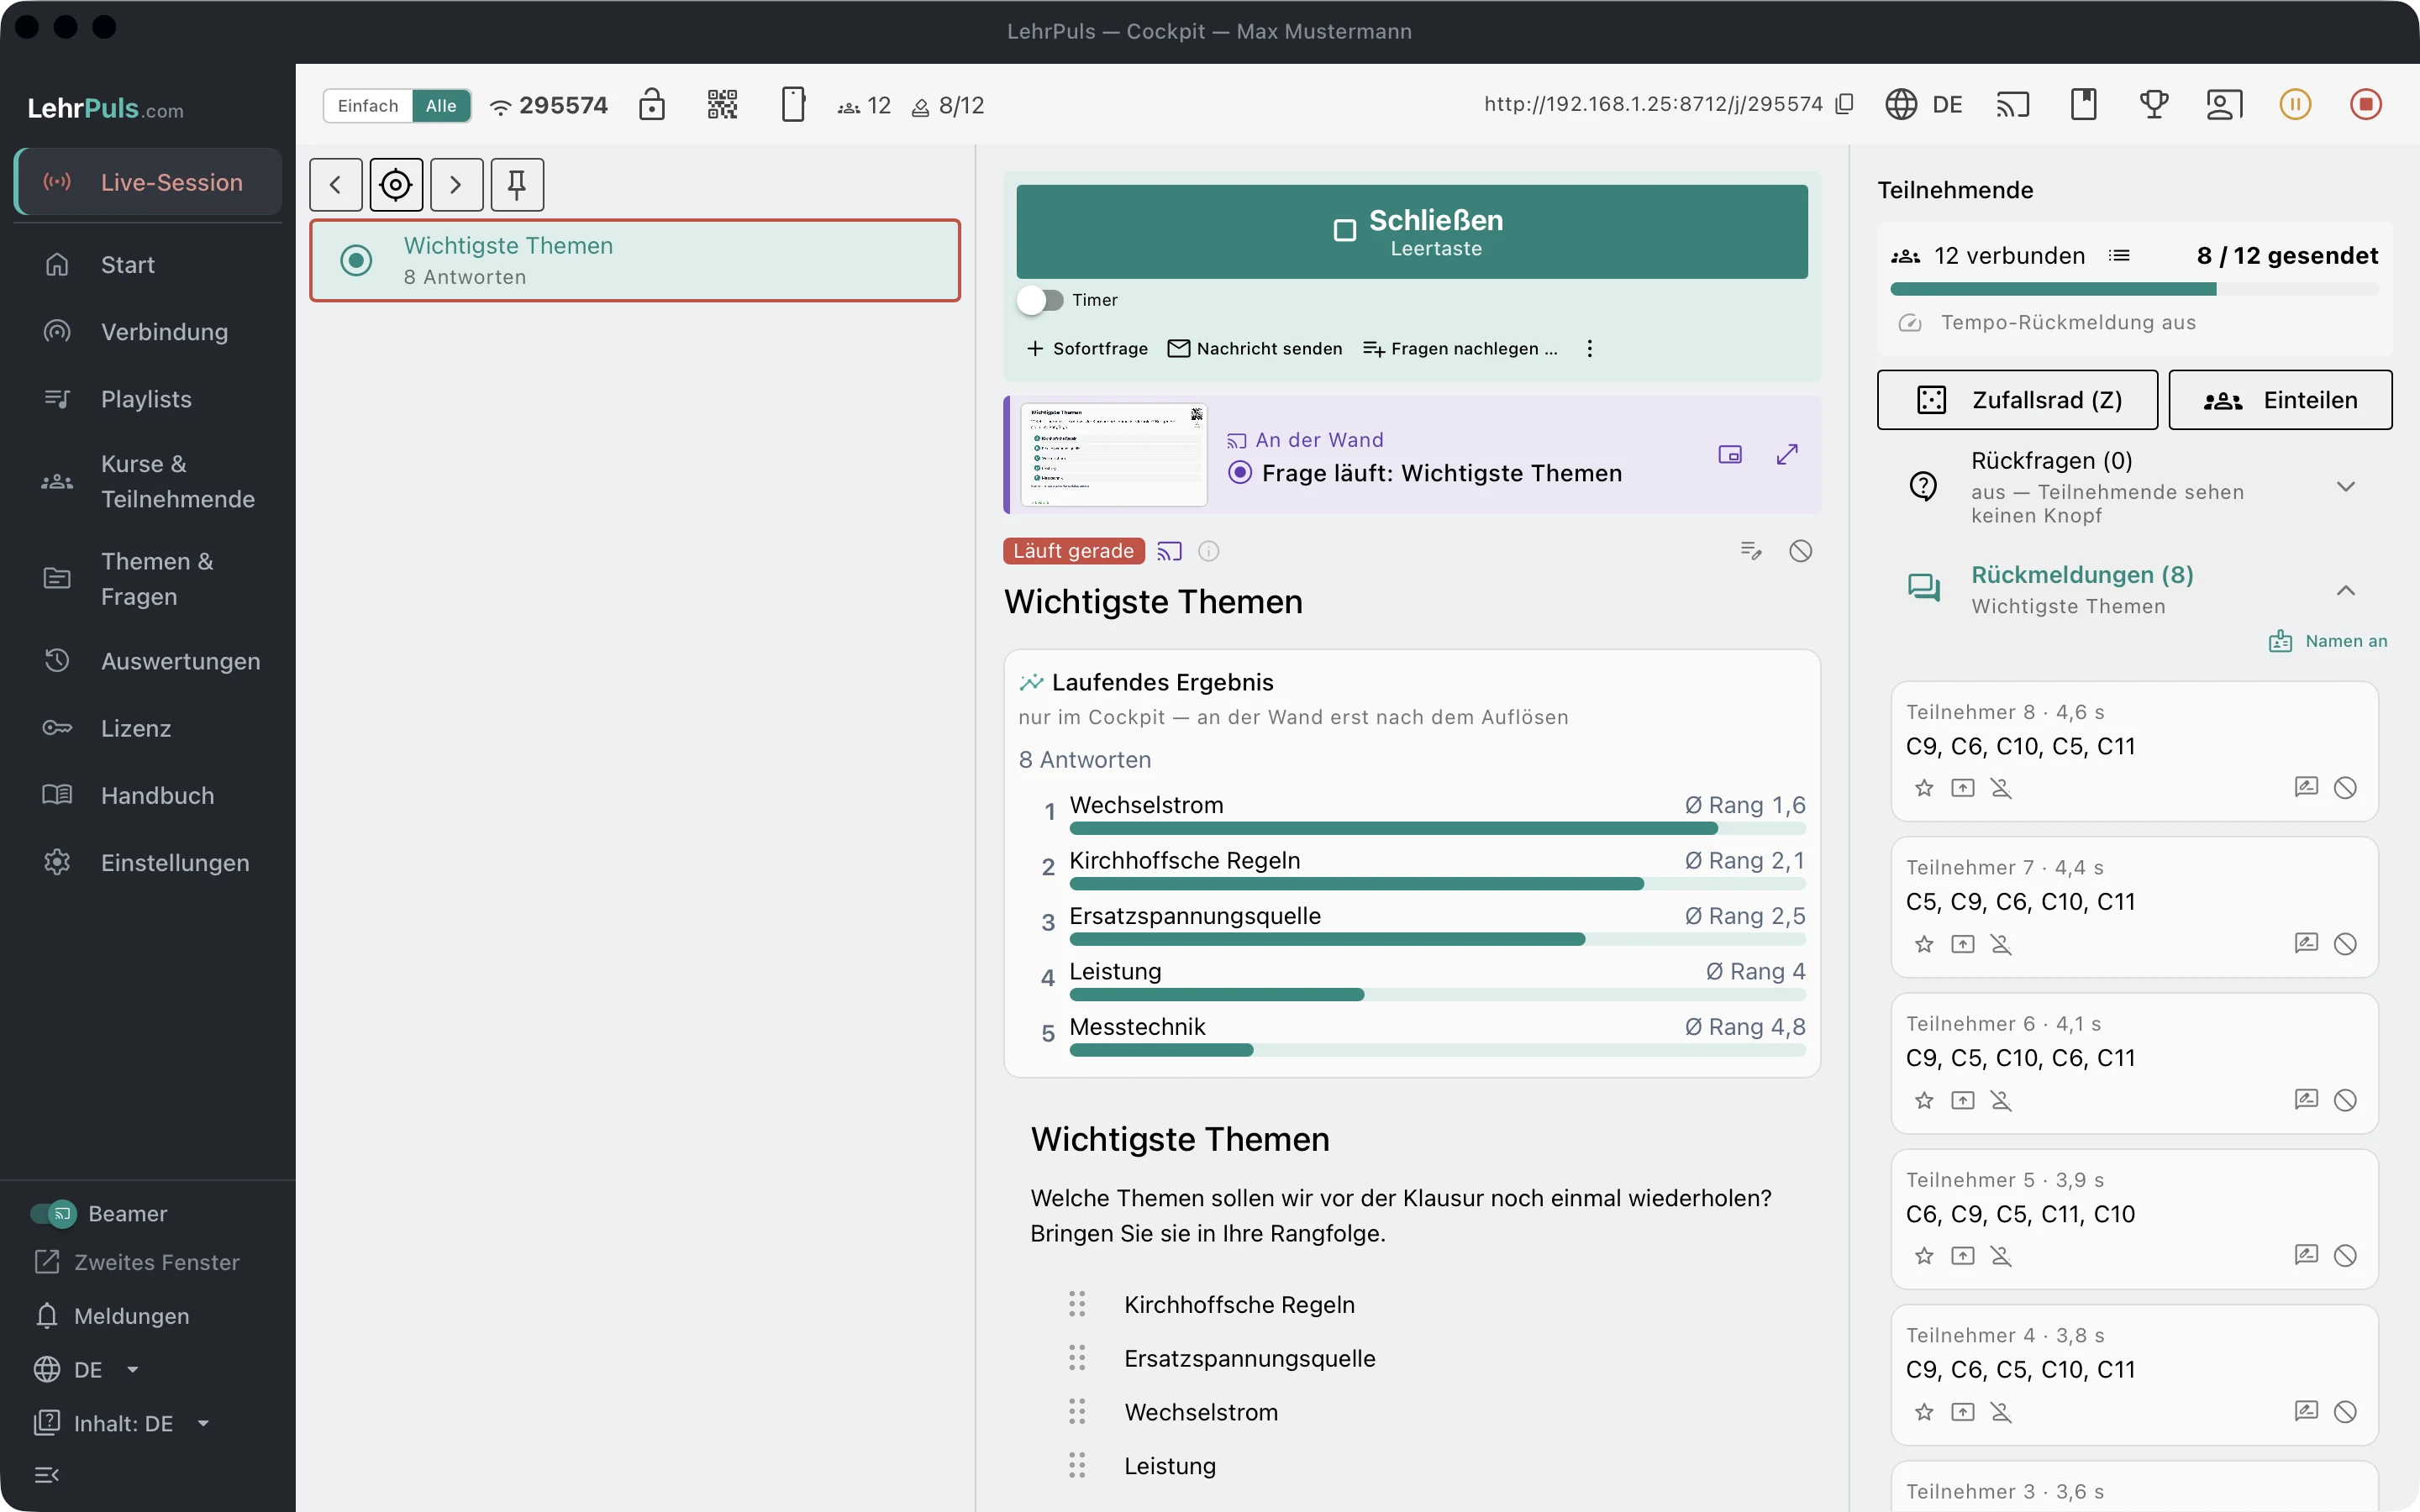
Task: Toggle the Beamer switch in sidebar
Action: pyautogui.click(x=53, y=1214)
